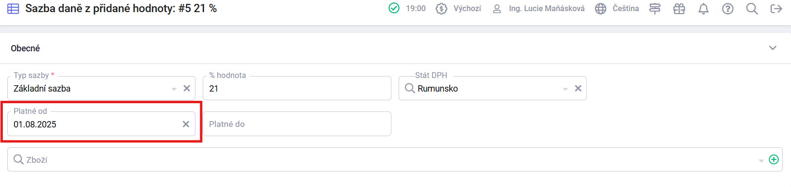Screen dimensions: 791x187
Task: Open the help question mark icon
Action: point(727,9)
